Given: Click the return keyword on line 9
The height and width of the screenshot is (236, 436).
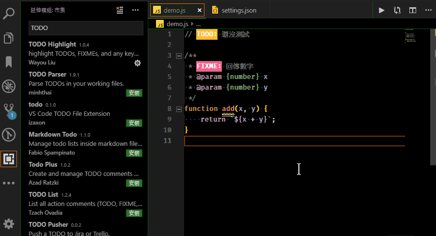Looking at the screenshot, I should pyautogui.click(x=213, y=119).
